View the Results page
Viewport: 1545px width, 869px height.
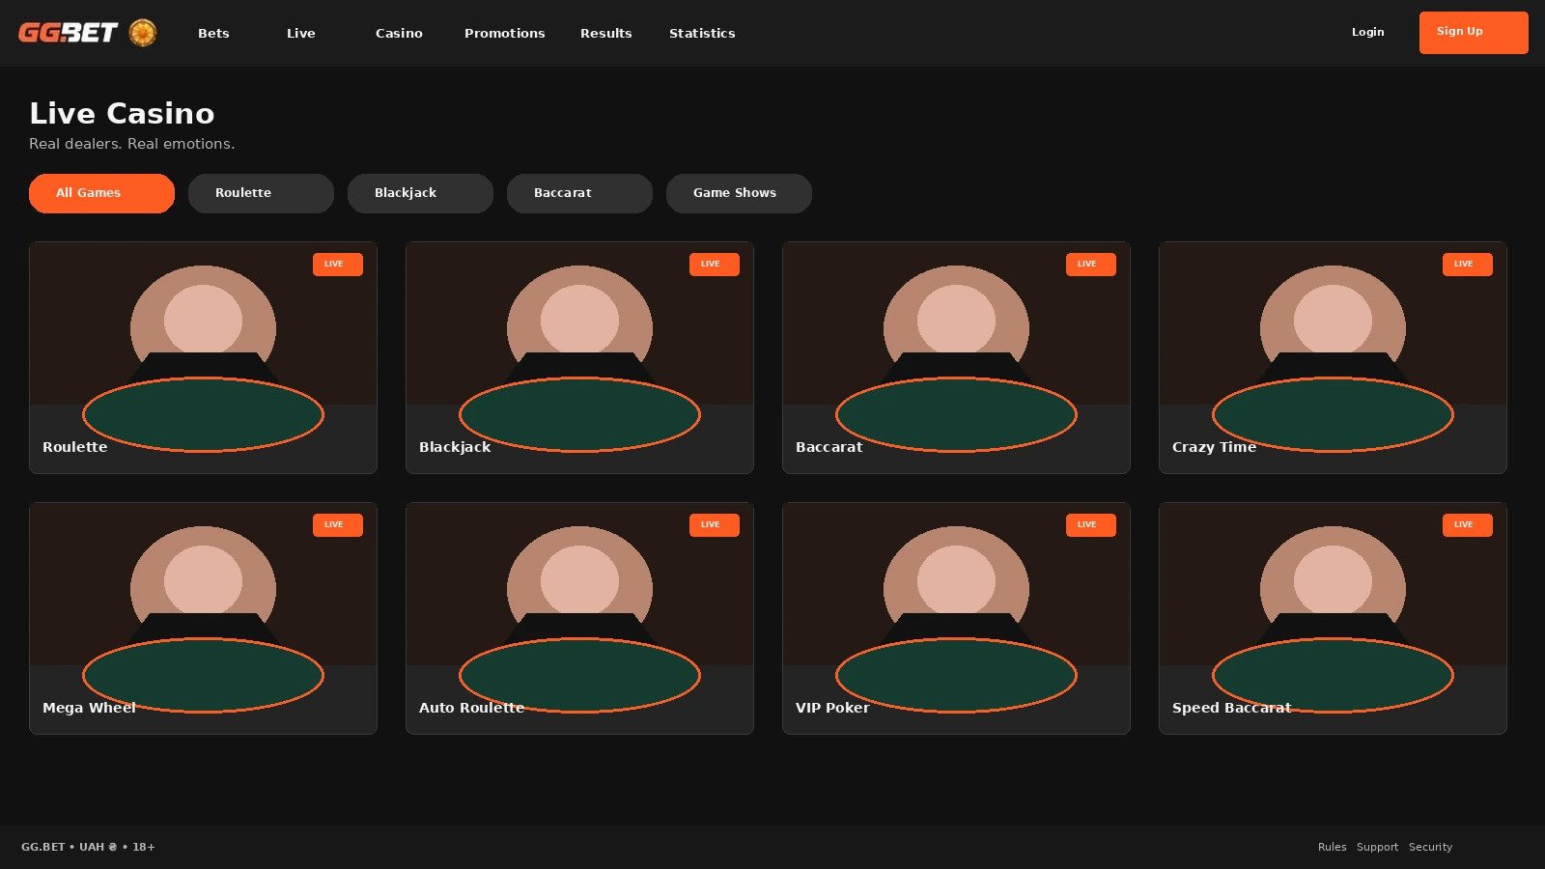pos(605,33)
